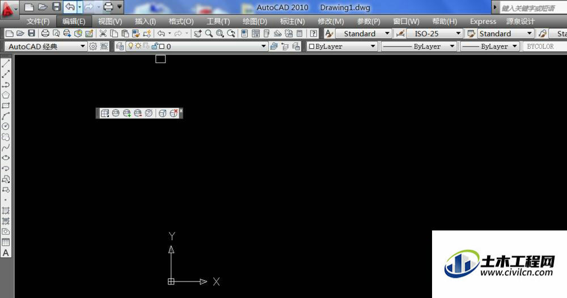Click Layer Previous icon
The width and height of the screenshot is (567, 298).
[x=285, y=47]
